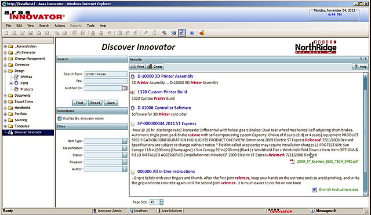Click the Print results button
Screen dimensions: 371x215
(x=137, y=67)
